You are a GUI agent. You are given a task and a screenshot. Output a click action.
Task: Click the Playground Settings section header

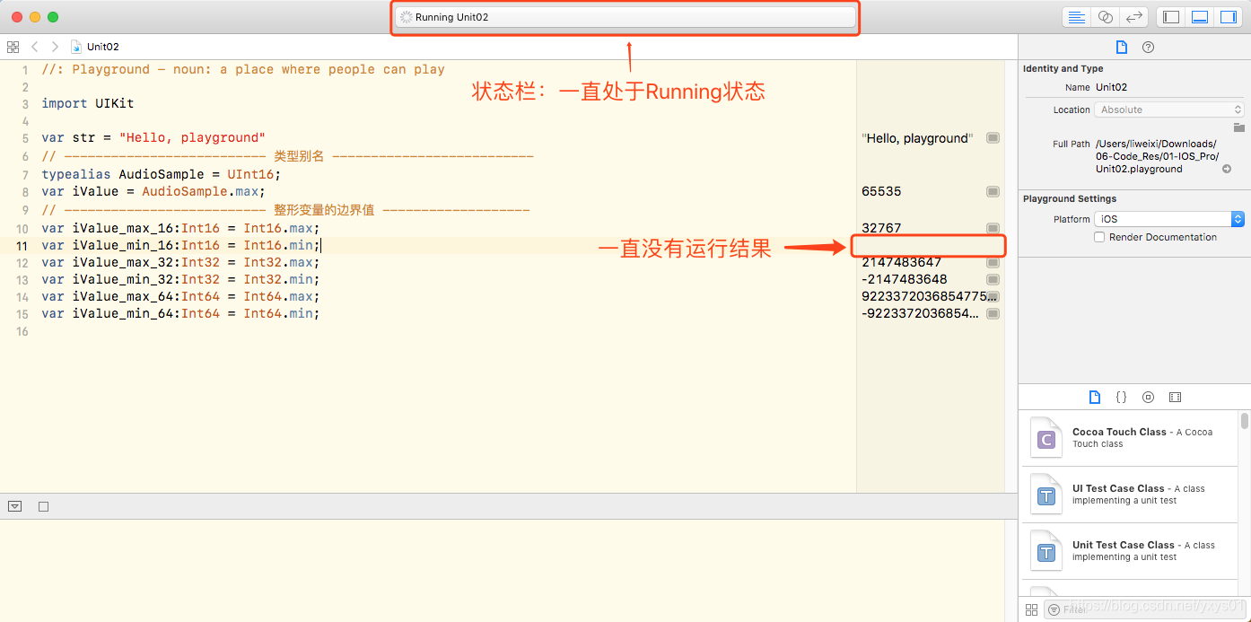click(1070, 198)
